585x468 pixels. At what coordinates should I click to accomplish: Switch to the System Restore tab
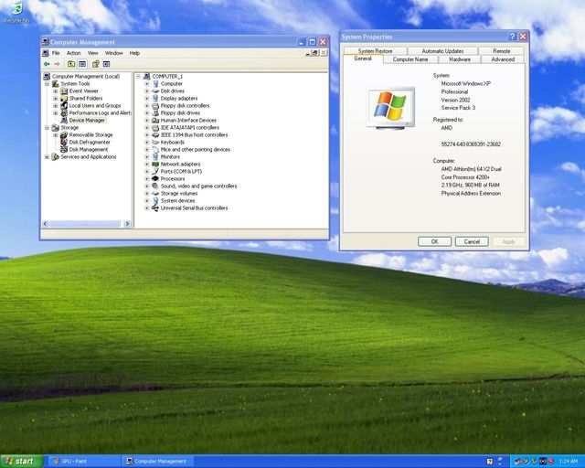click(375, 51)
